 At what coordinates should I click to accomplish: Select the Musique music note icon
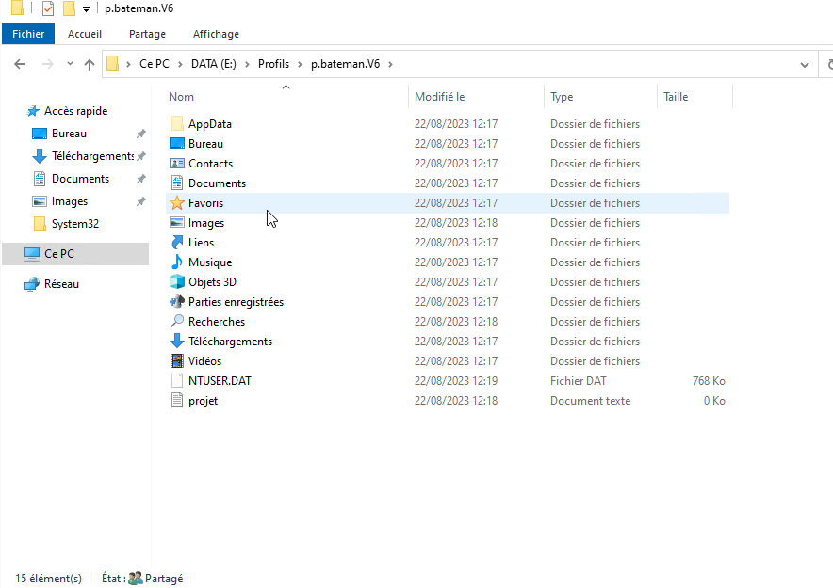[x=177, y=262]
